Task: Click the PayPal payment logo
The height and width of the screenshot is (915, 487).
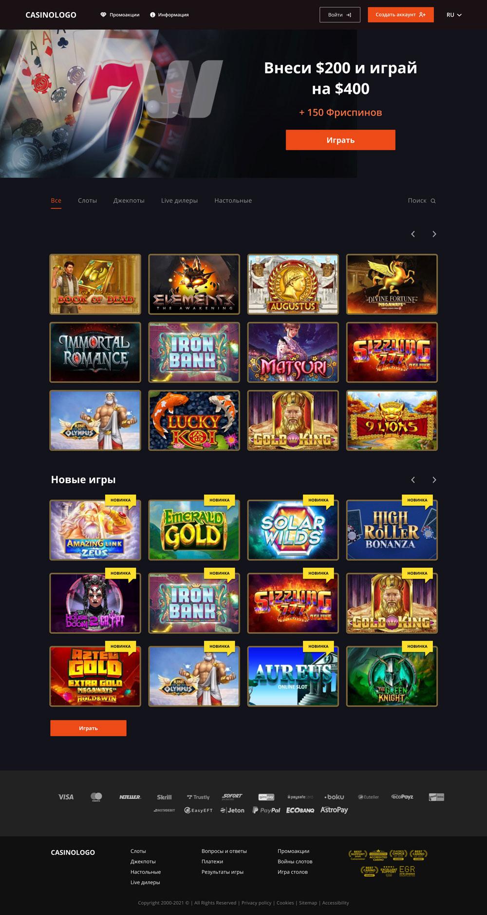Action: (x=266, y=810)
